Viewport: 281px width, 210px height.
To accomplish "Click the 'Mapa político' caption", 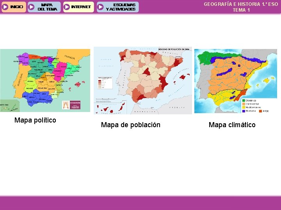I will [x=35, y=120].
